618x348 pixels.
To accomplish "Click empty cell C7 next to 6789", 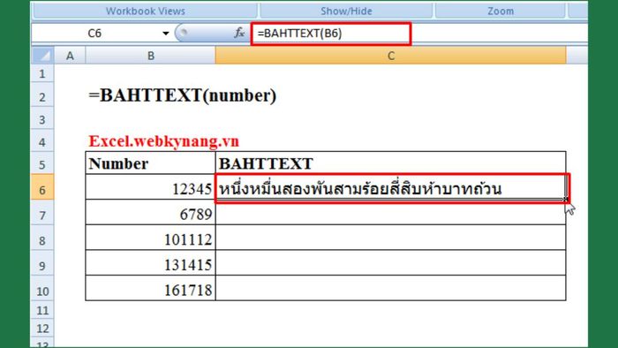I will pyautogui.click(x=390, y=213).
